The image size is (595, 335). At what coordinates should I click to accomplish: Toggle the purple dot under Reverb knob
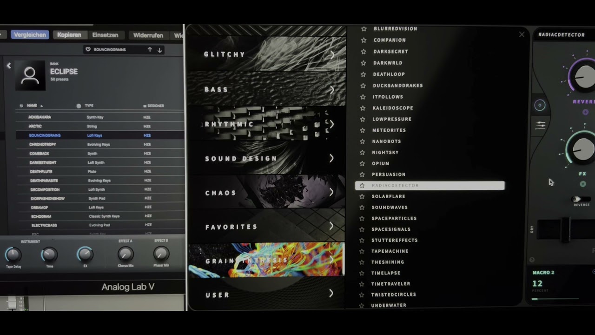[x=585, y=112]
